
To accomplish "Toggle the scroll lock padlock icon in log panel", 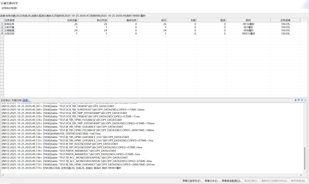I will click(296, 100).
